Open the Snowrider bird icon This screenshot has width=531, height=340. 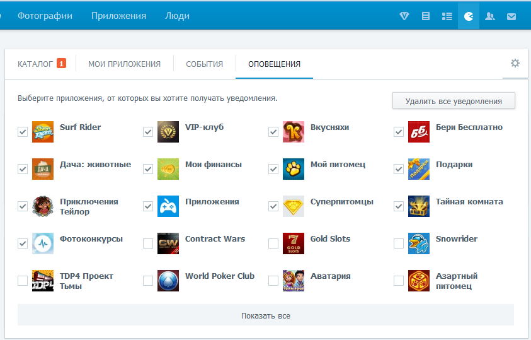pyautogui.click(x=419, y=243)
